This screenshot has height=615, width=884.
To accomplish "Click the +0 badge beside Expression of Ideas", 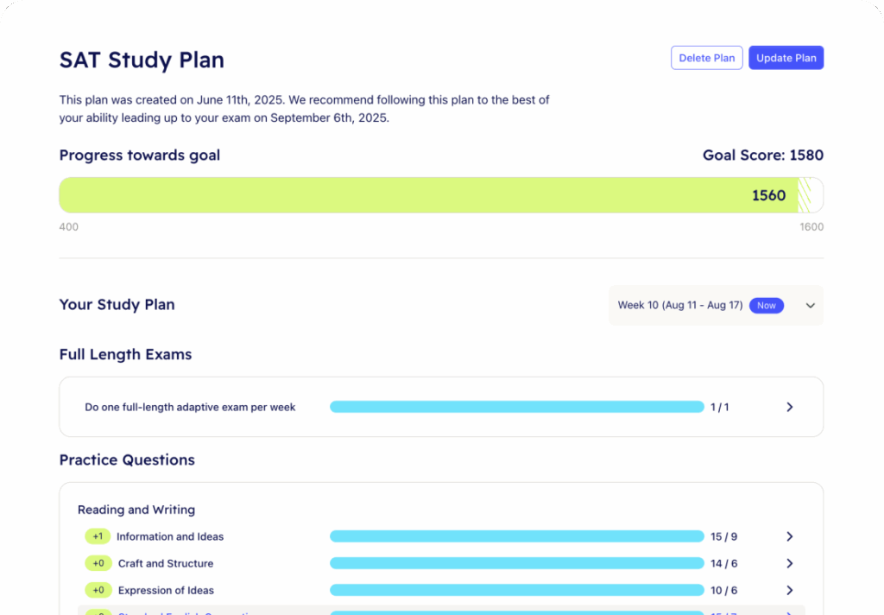I will click(x=98, y=590).
